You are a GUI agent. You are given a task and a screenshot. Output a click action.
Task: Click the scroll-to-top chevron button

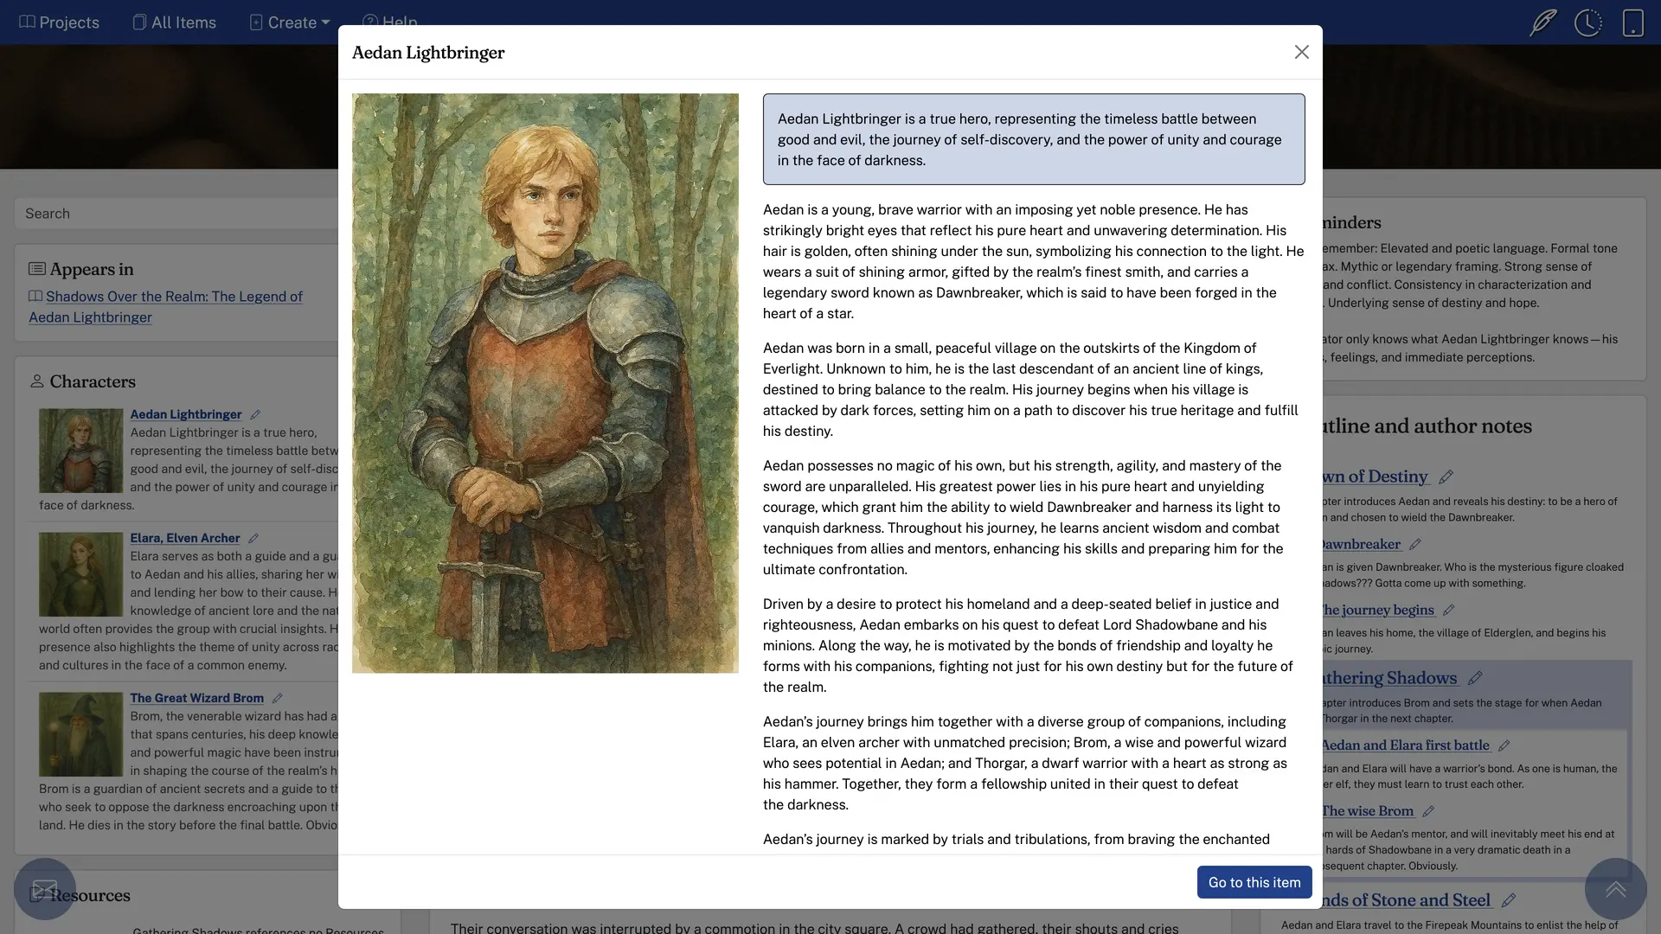click(x=1615, y=889)
